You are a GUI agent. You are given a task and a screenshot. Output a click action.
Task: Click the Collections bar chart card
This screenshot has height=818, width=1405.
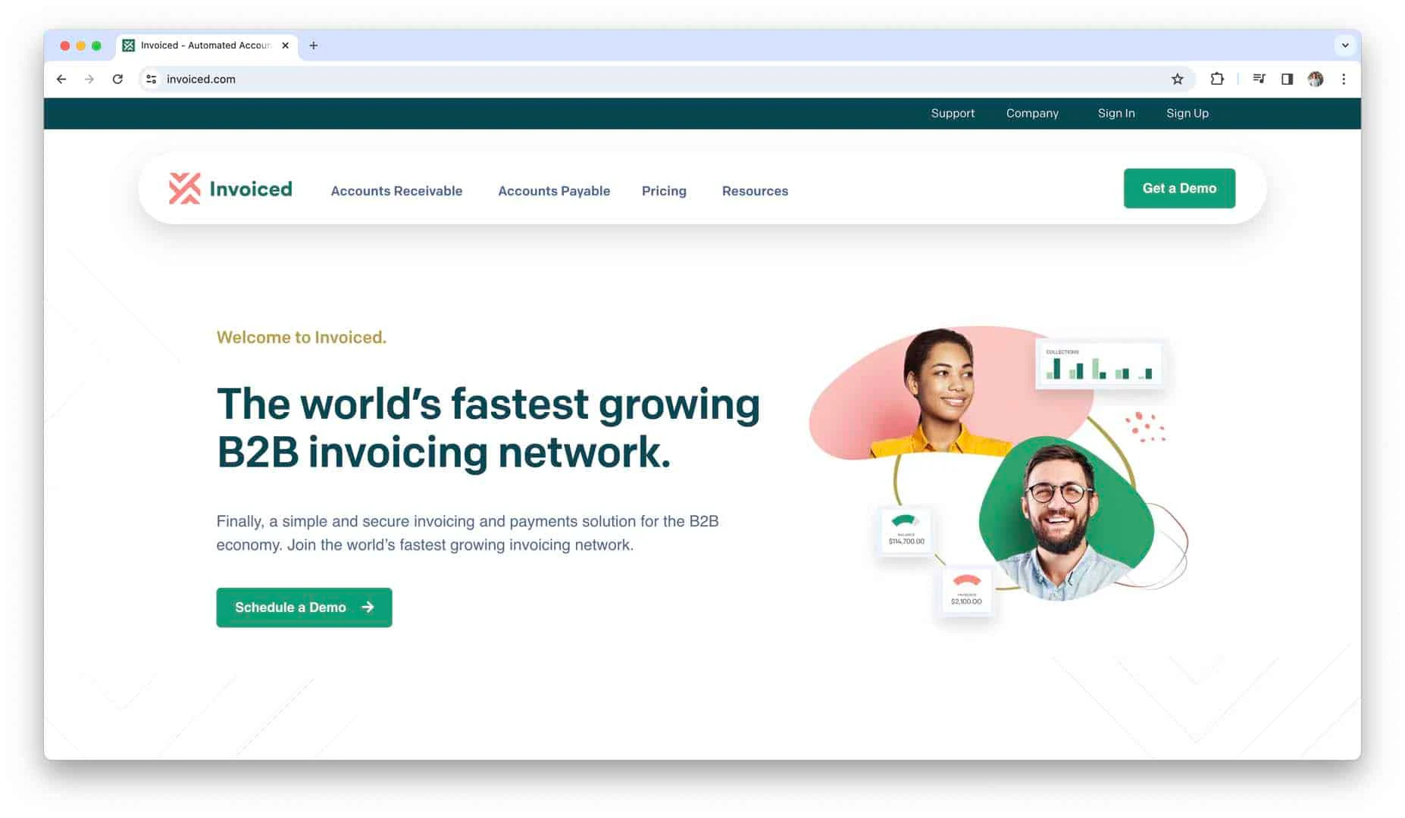pyautogui.click(x=1099, y=364)
